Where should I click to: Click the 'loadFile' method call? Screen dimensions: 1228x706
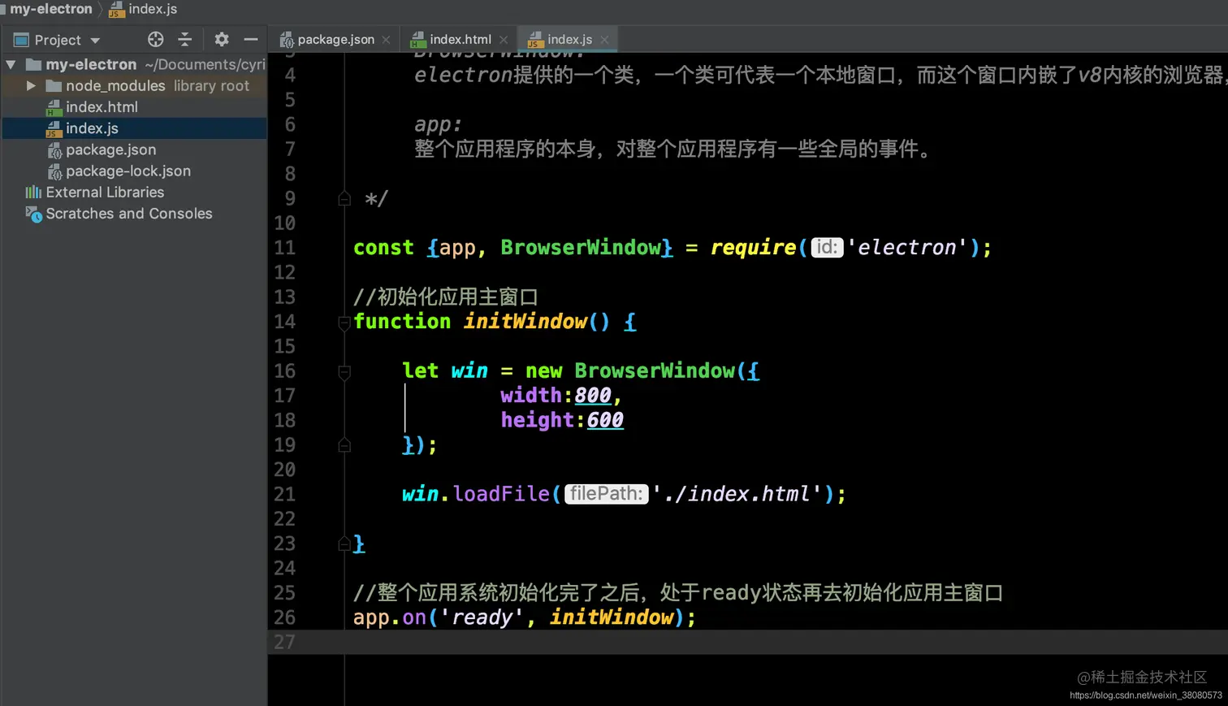coord(501,494)
